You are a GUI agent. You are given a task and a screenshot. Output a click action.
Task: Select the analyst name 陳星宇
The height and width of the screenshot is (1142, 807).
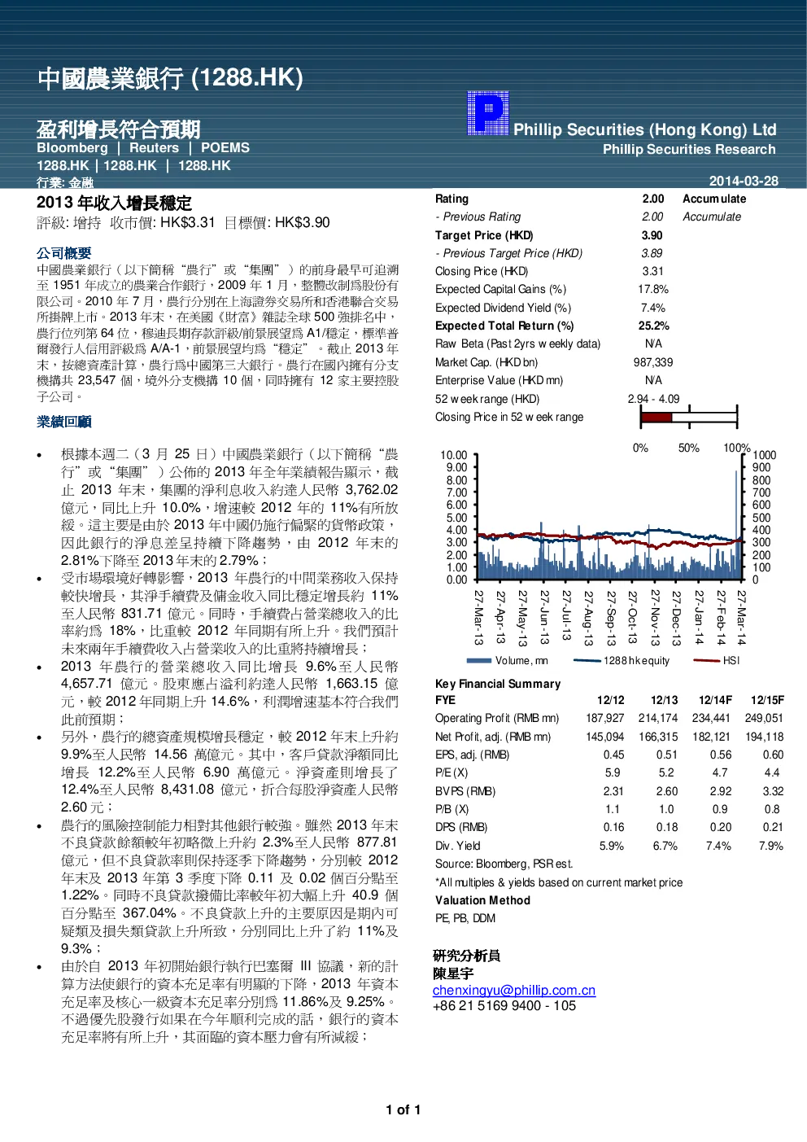coord(453,974)
